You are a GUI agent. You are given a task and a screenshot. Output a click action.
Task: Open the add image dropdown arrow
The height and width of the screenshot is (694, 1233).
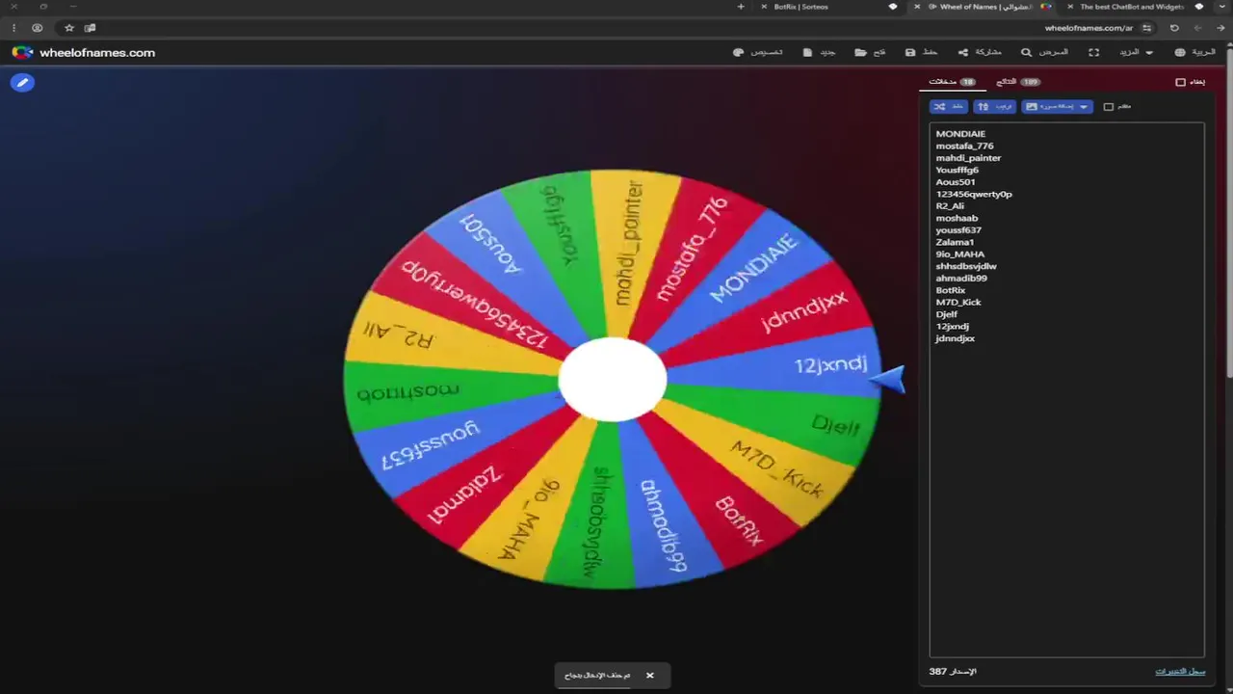[1084, 106]
